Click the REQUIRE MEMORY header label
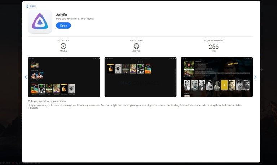 pos(214,41)
